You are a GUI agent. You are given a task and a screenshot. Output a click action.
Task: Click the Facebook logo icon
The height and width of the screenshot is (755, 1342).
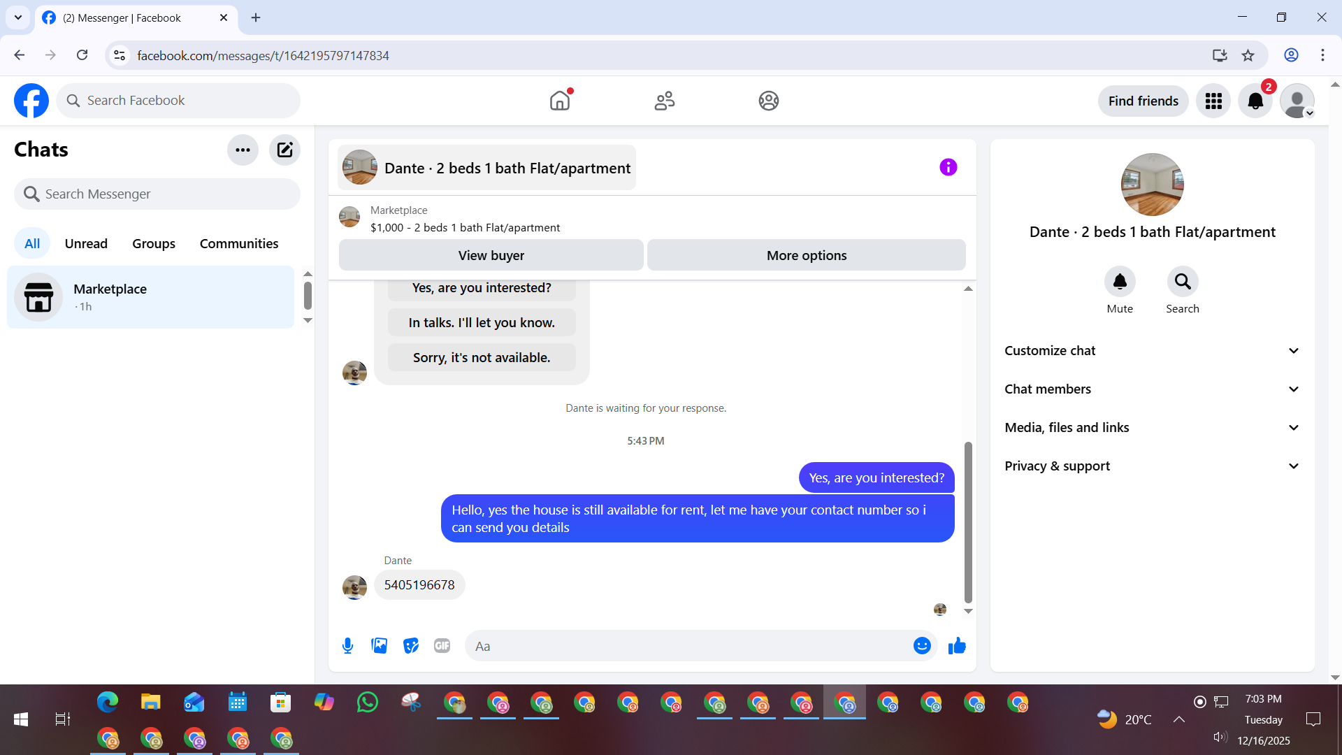[31, 101]
